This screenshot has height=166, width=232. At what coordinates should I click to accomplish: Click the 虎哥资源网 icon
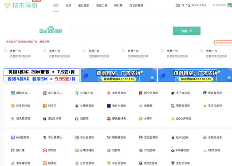[173, 163]
